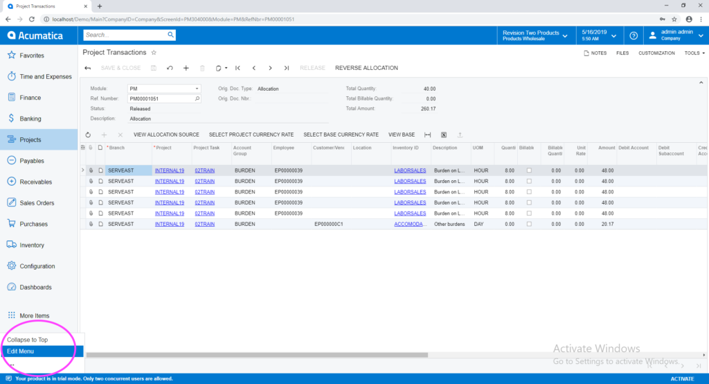709x384 pixels.
Task: Click View Allocation Source button
Action: point(166,135)
